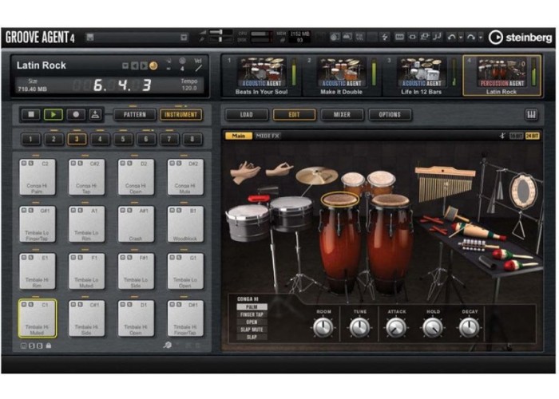The width and height of the screenshot is (559, 399).
Task: Click the export pattern download icon
Action: click(x=95, y=114)
